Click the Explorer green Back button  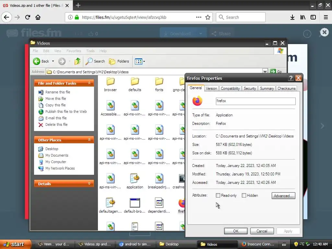click(41, 61)
